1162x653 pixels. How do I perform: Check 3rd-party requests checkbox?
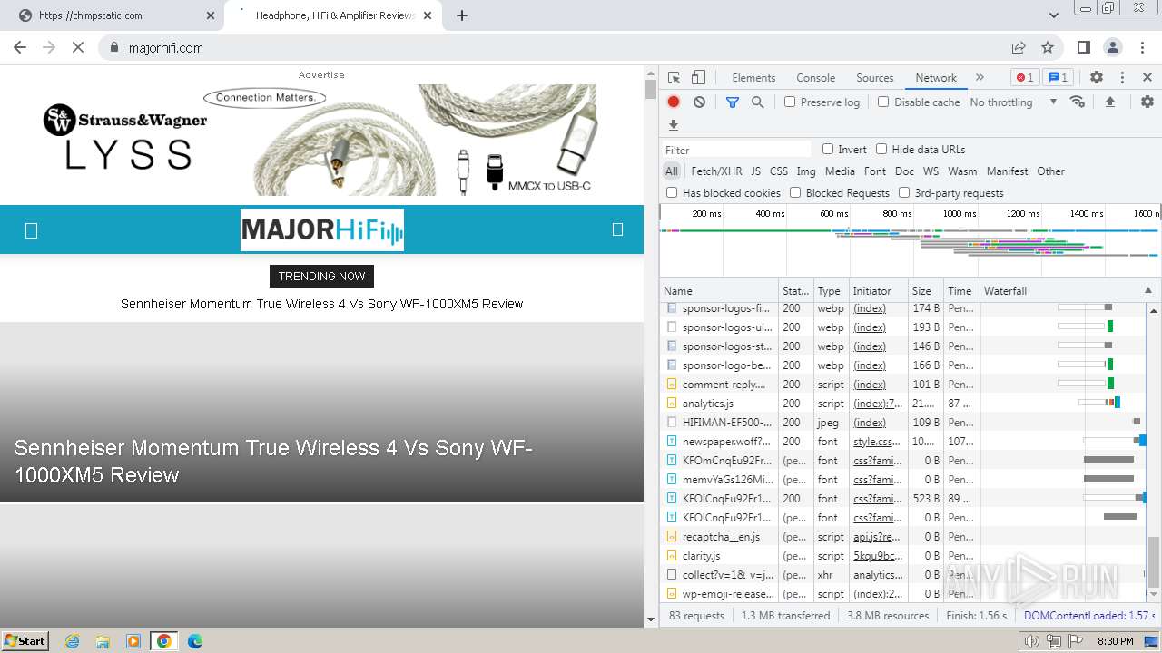pos(904,192)
